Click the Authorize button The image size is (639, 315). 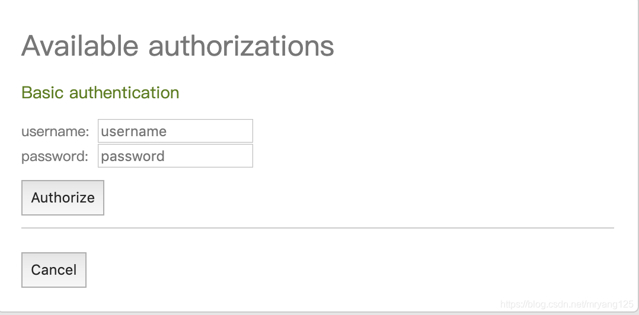(x=63, y=198)
